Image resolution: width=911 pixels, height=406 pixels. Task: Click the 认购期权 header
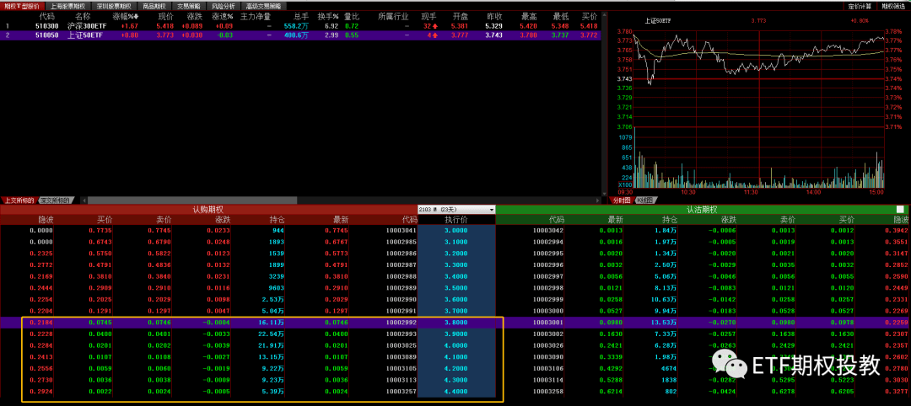tap(208, 210)
